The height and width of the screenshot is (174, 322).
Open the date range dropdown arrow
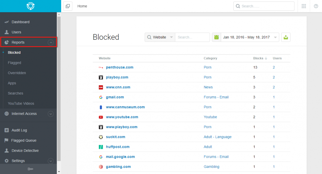[275, 37]
